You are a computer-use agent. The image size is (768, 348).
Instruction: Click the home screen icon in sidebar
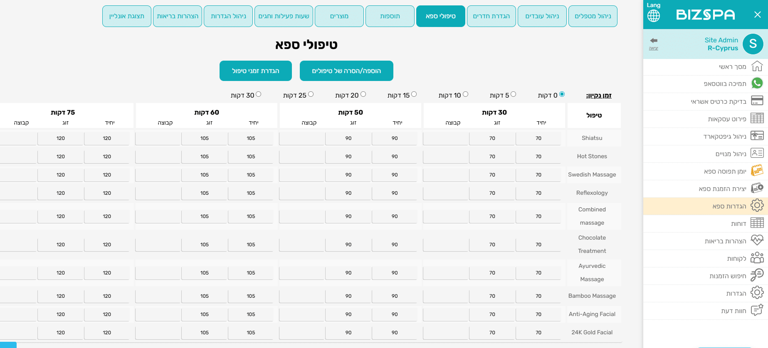[x=757, y=66]
